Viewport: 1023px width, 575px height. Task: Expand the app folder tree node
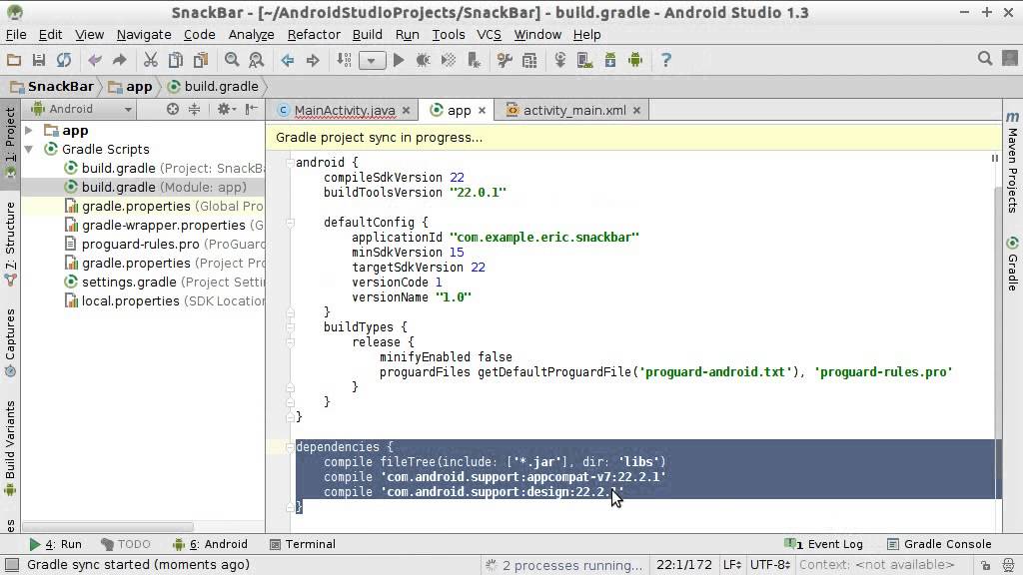(29, 131)
